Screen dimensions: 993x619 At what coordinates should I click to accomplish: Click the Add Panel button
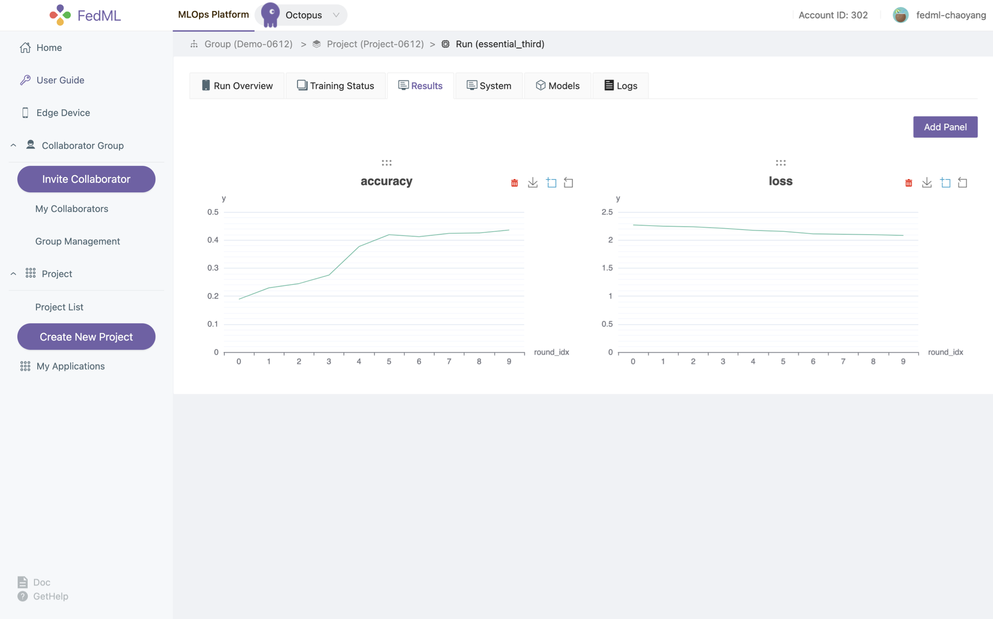pyautogui.click(x=945, y=127)
